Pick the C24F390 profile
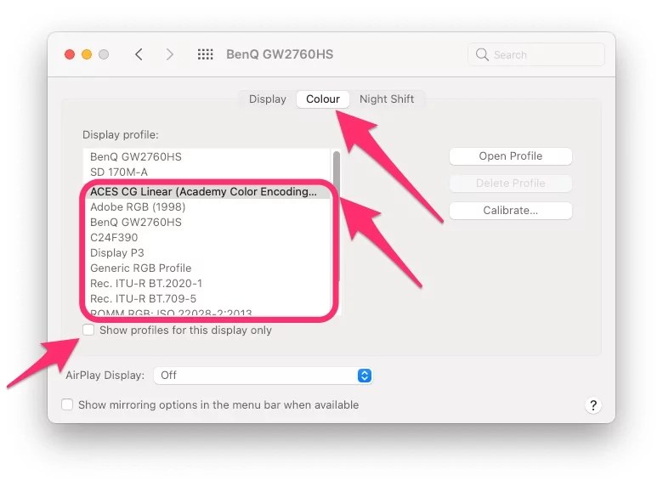 point(207,237)
